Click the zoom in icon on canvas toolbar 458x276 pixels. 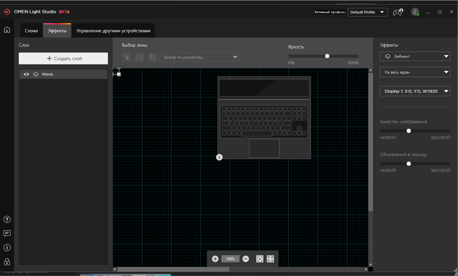[215, 259]
